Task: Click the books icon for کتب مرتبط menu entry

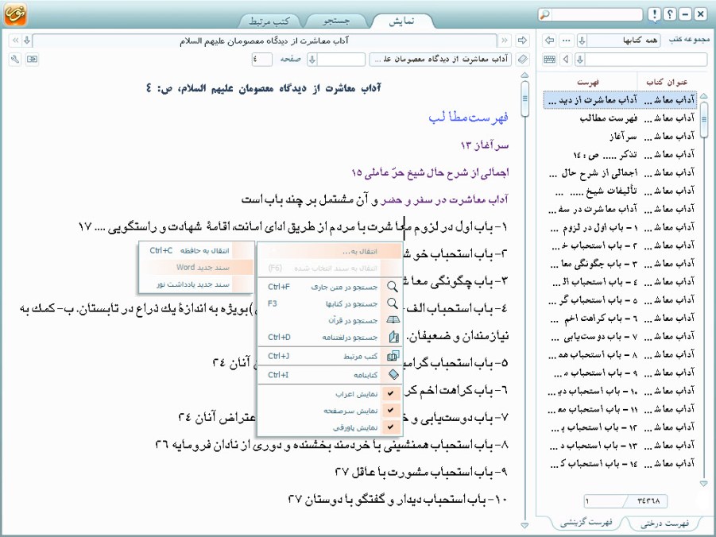Action: 393,356
